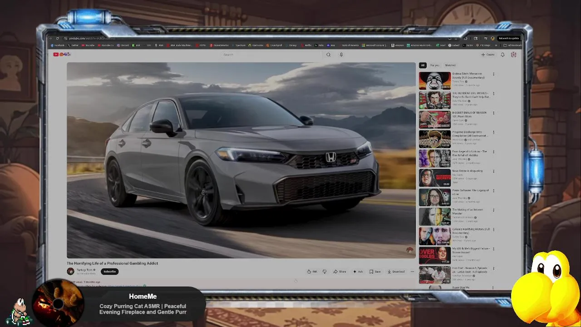The width and height of the screenshot is (581, 327).
Task: Select the Watched filter chip
Action: click(450, 65)
